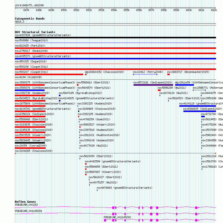This screenshot has width=223, height=223.
Task: Open variant esv3599375 (1000GenomesConsortiumPhase3)
Action: [x=45, y=82]
